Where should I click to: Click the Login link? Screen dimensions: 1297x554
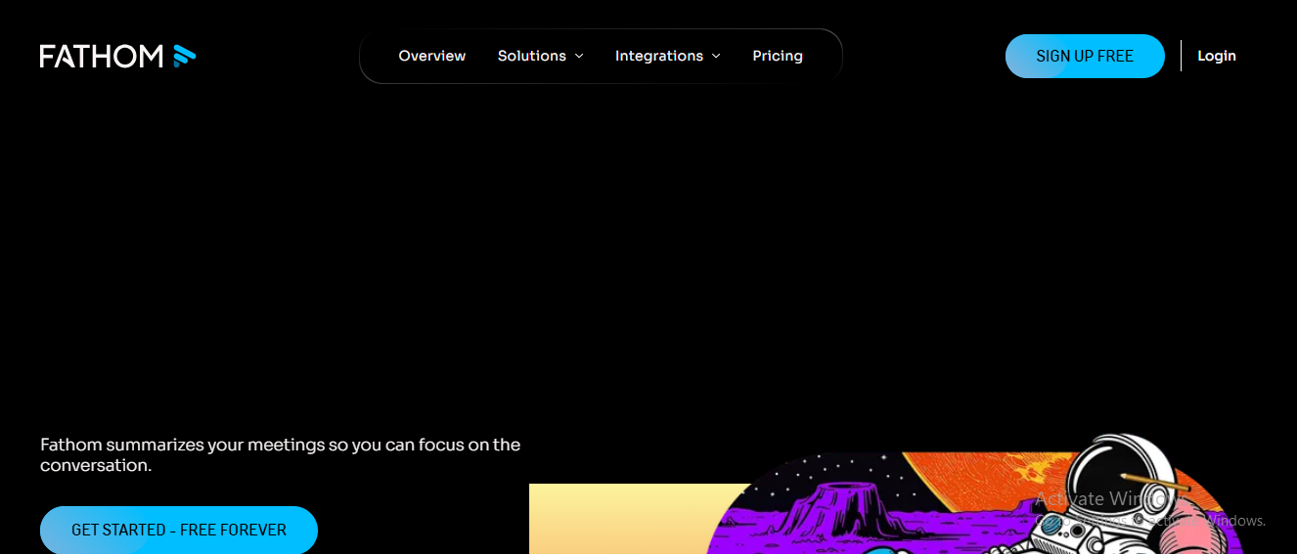[1216, 56]
